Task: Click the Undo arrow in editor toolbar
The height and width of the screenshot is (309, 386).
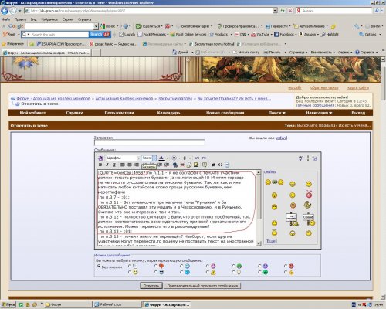Action: [x=197, y=158]
